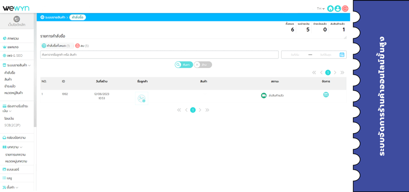The width and height of the screenshot is (409, 192).
Task: Go to previous page in bottom pagination
Action: 186,110
